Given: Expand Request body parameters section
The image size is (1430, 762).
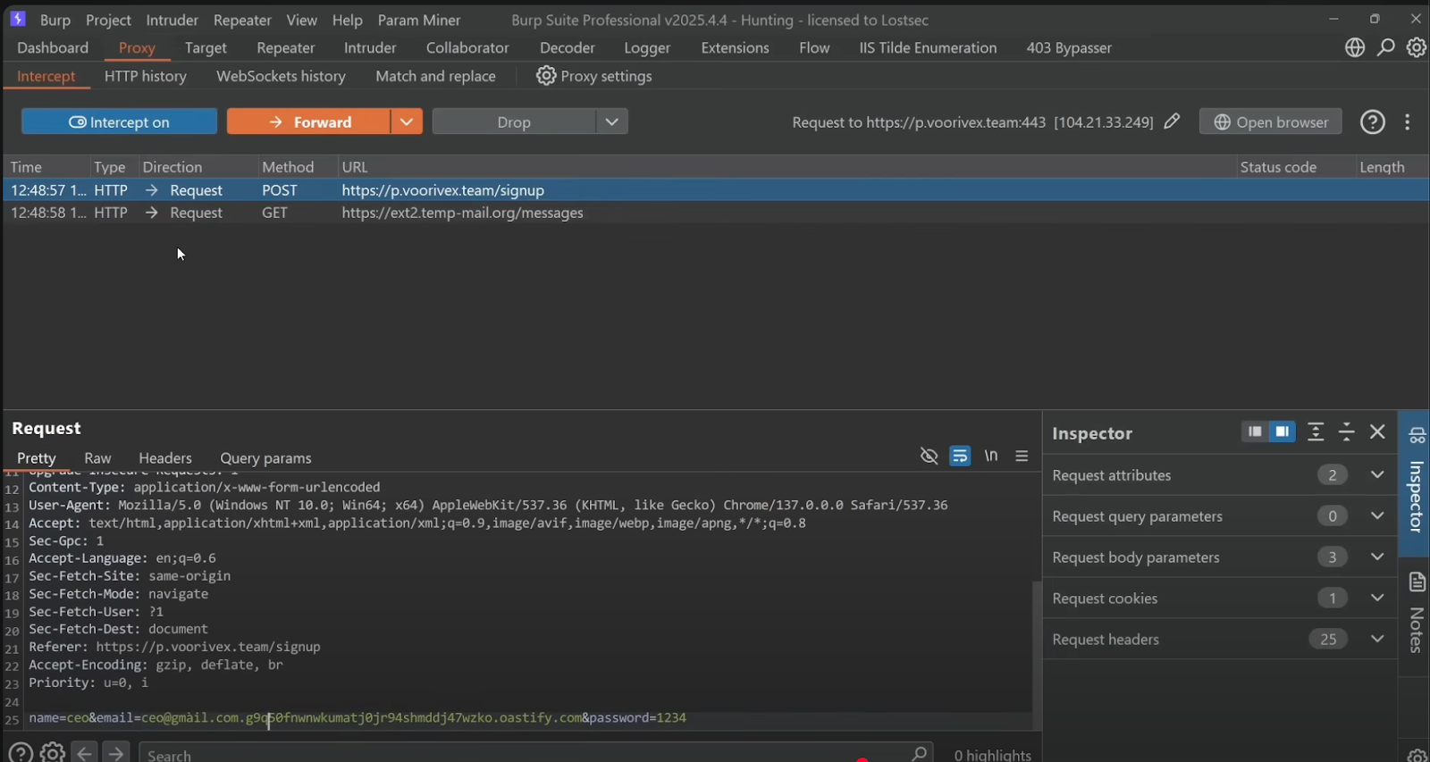Looking at the screenshot, I should [1377, 557].
